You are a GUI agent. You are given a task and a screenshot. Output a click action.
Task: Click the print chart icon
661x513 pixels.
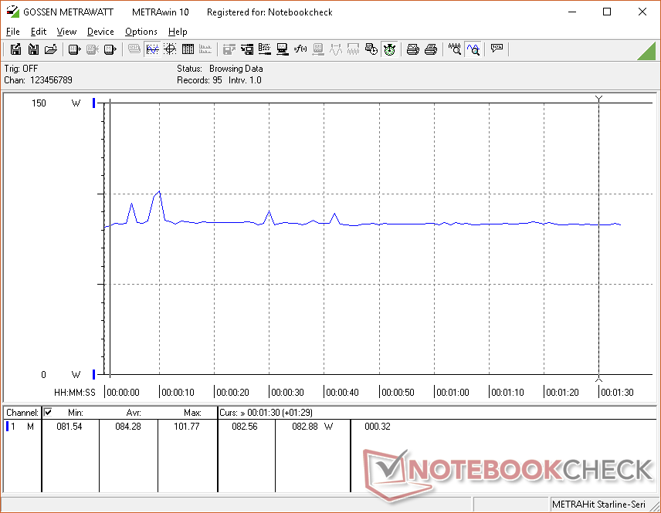pyautogui.click(x=412, y=49)
